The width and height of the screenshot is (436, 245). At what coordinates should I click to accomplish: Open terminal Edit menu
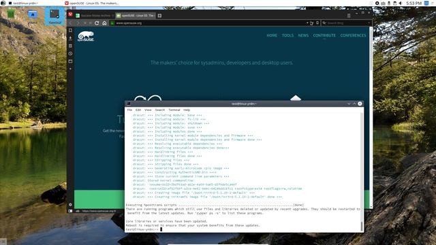click(x=138, y=110)
